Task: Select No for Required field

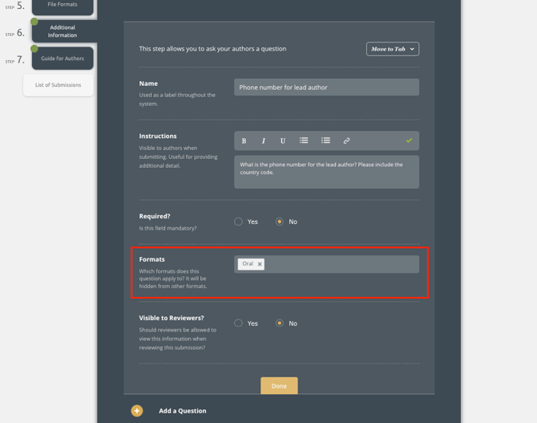Action: [280, 222]
